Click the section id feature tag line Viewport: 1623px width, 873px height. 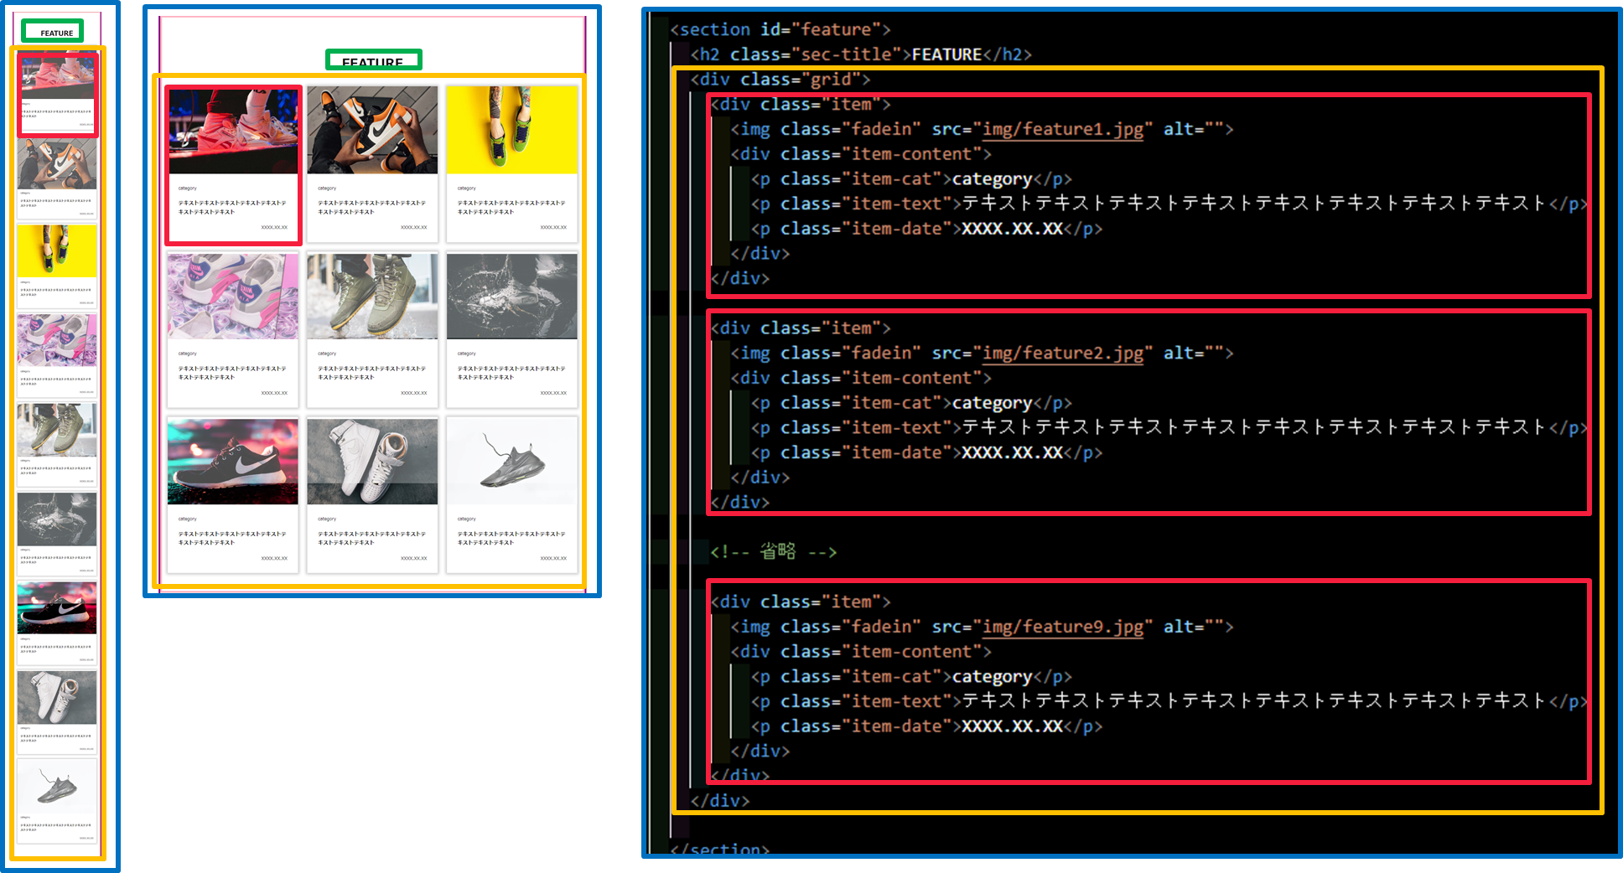pos(780,28)
